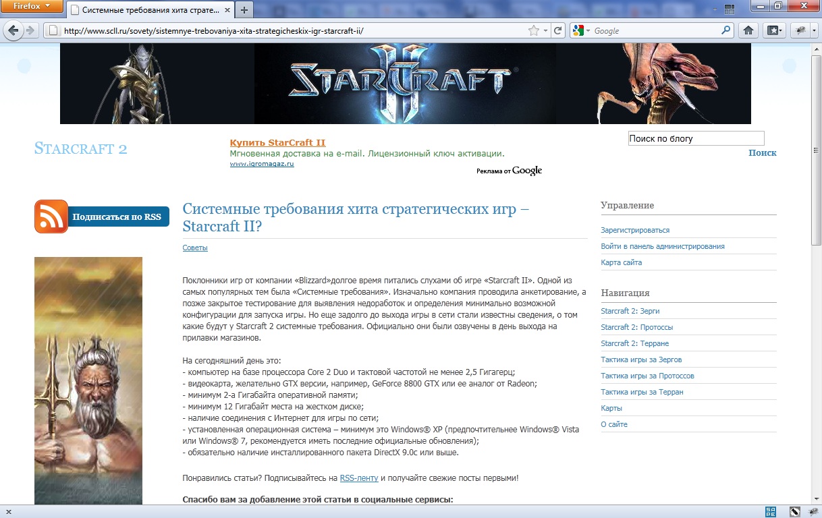Click the Forward navigation arrow
Screen dimensions: 822x518
click(30, 30)
